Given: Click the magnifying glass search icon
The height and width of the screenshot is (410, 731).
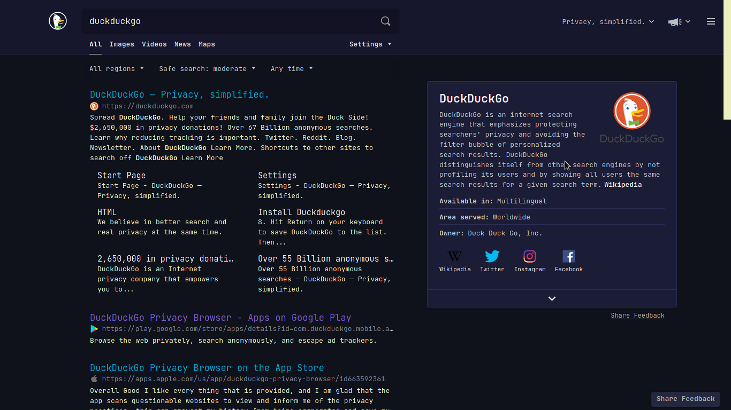Looking at the screenshot, I should pyautogui.click(x=385, y=21).
